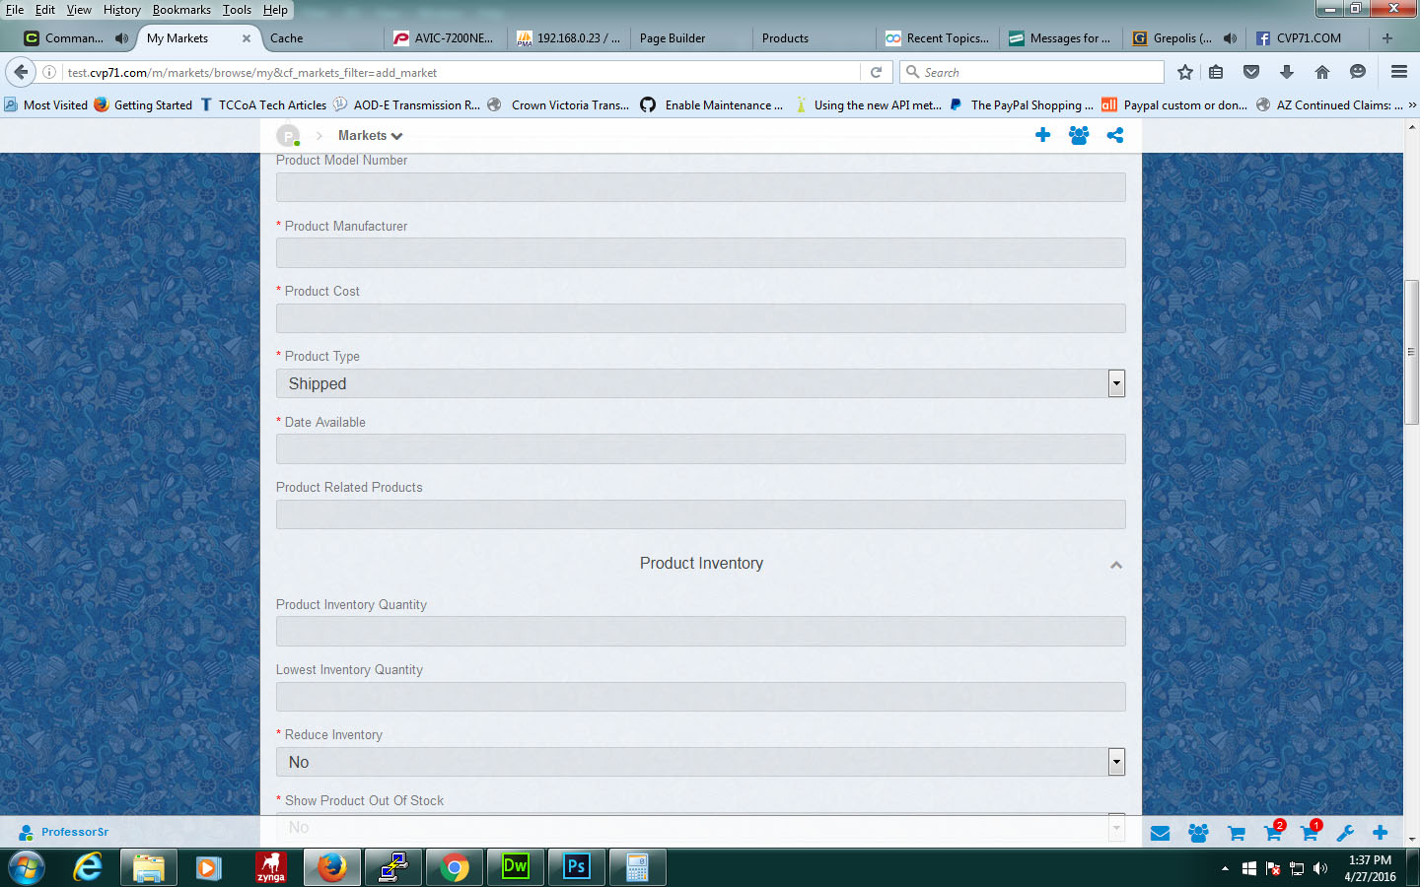Save page to Pocket icon
The width and height of the screenshot is (1420, 887).
[1251, 72]
